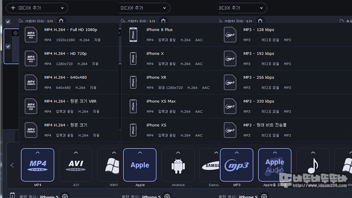Choose the MP3 192 kbps preset icon
The height and width of the screenshot is (198, 352).
click(x=230, y=58)
